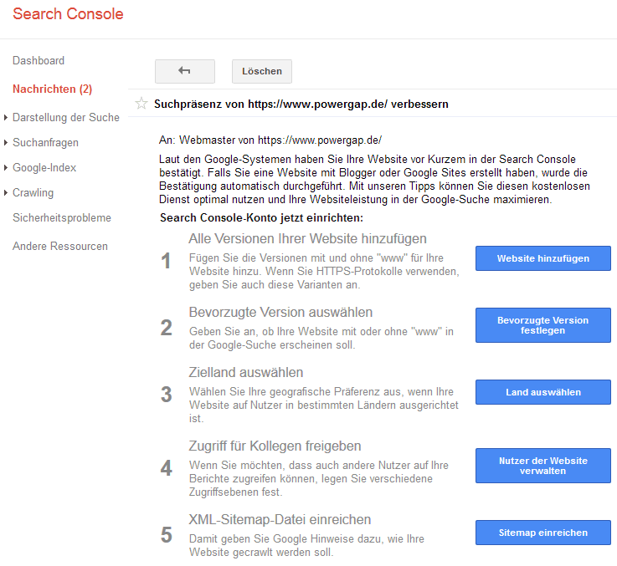Open Andere Ressourcen in sidebar
Screen dimensions: 617x566
(x=60, y=246)
